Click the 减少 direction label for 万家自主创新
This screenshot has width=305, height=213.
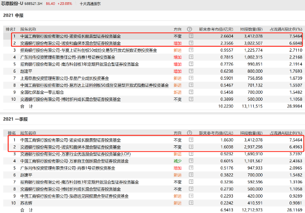(177, 161)
